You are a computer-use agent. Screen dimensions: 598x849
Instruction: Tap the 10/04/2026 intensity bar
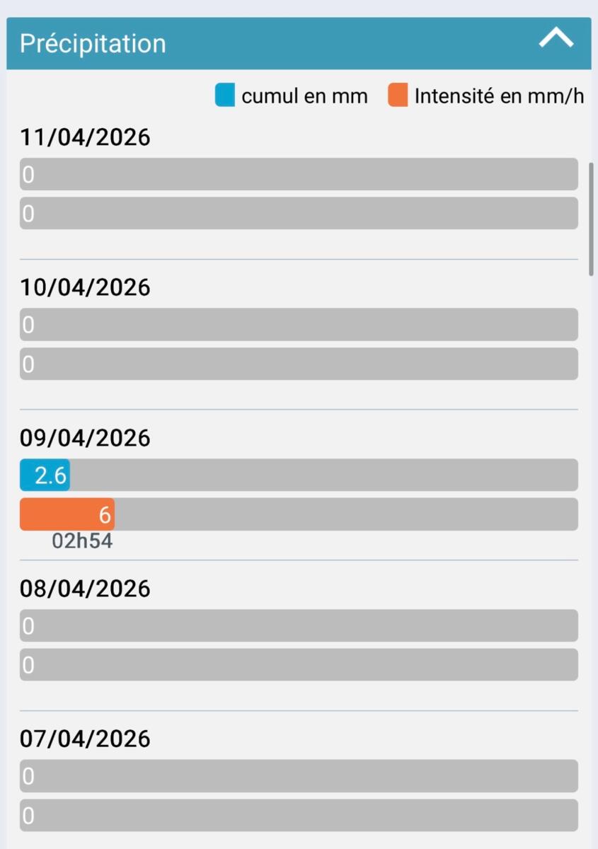point(299,364)
